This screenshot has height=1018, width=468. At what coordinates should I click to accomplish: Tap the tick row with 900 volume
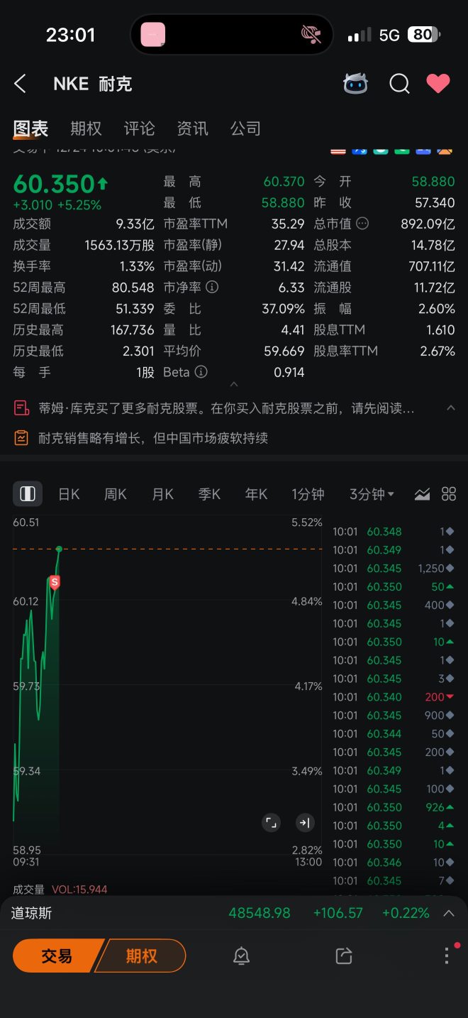click(394, 716)
